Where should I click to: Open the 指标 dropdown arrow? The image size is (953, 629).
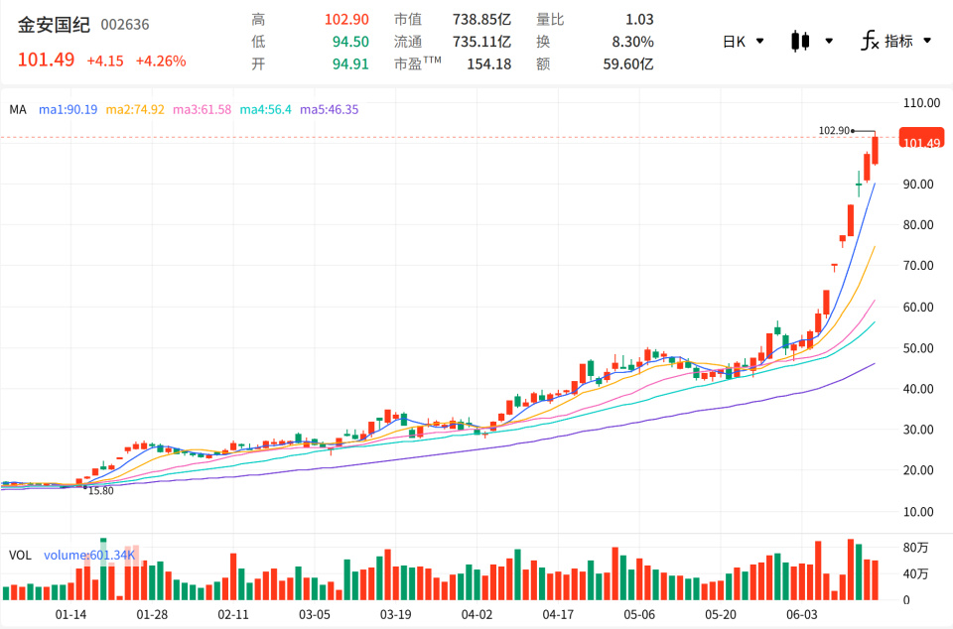pos(927,41)
